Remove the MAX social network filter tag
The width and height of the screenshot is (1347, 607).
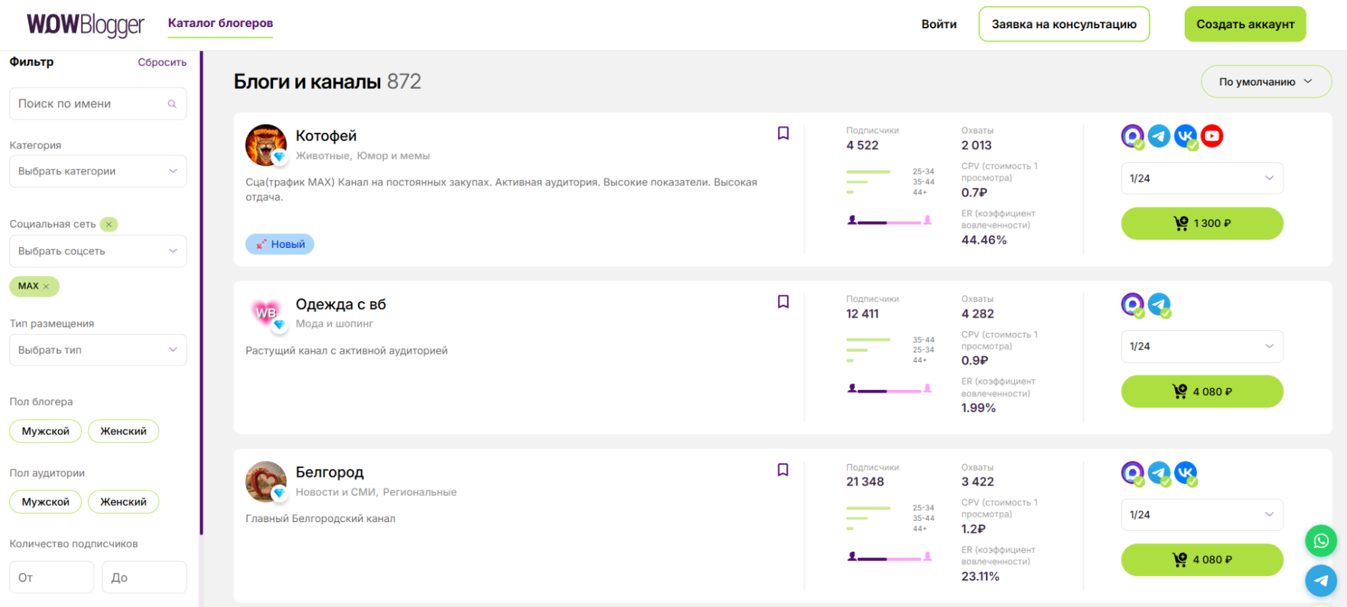pyautogui.click(x=46, y=286)
